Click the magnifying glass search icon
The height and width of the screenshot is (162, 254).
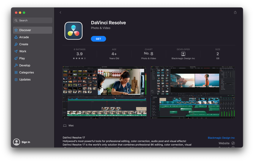point(16,20)
